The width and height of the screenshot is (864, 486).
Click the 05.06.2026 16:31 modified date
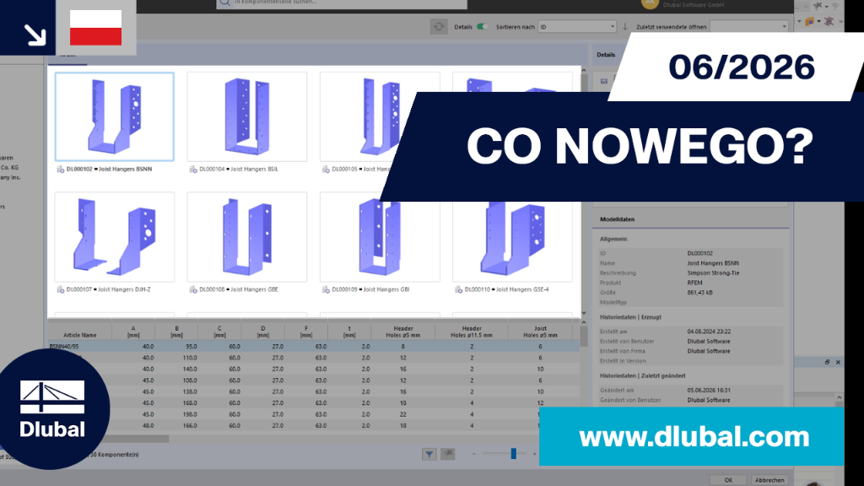click(709, 390)
